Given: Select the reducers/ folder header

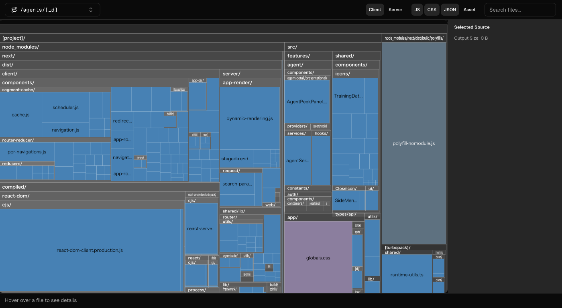Looking at the screenshot, I should pos(27,163).
